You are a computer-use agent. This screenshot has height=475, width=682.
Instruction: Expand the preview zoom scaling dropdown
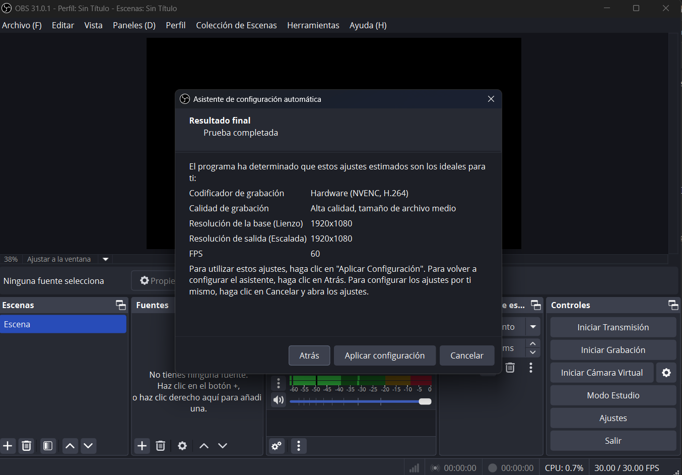[106, 259]
